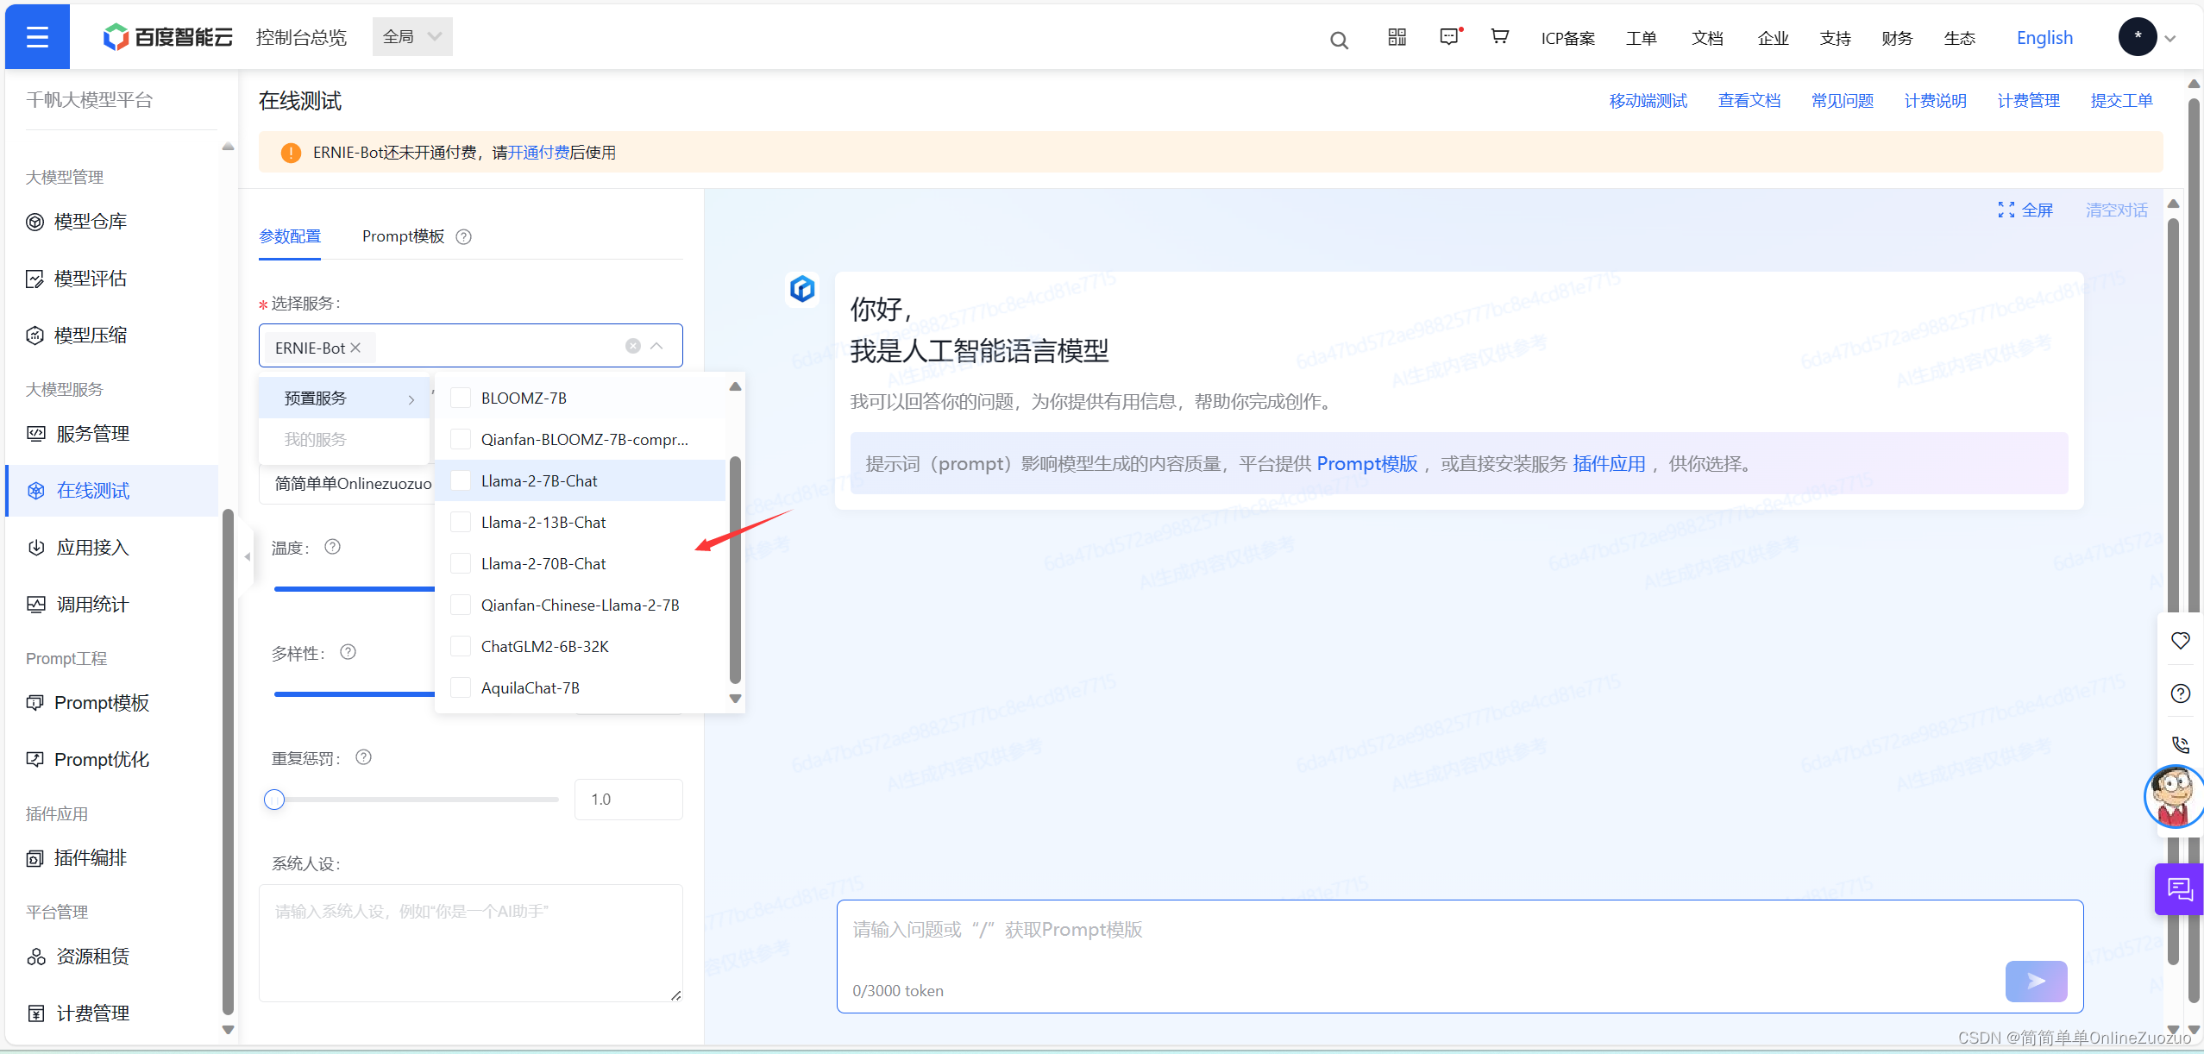Click the 清空对话 button
This screenshot has width=2204, height=1054.
[2116, 210]
